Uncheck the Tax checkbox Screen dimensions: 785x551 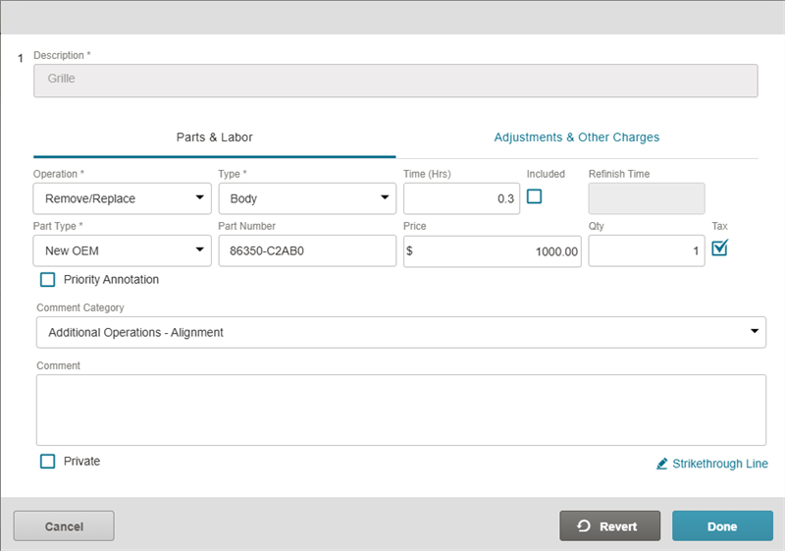click(x=719, y=248)
